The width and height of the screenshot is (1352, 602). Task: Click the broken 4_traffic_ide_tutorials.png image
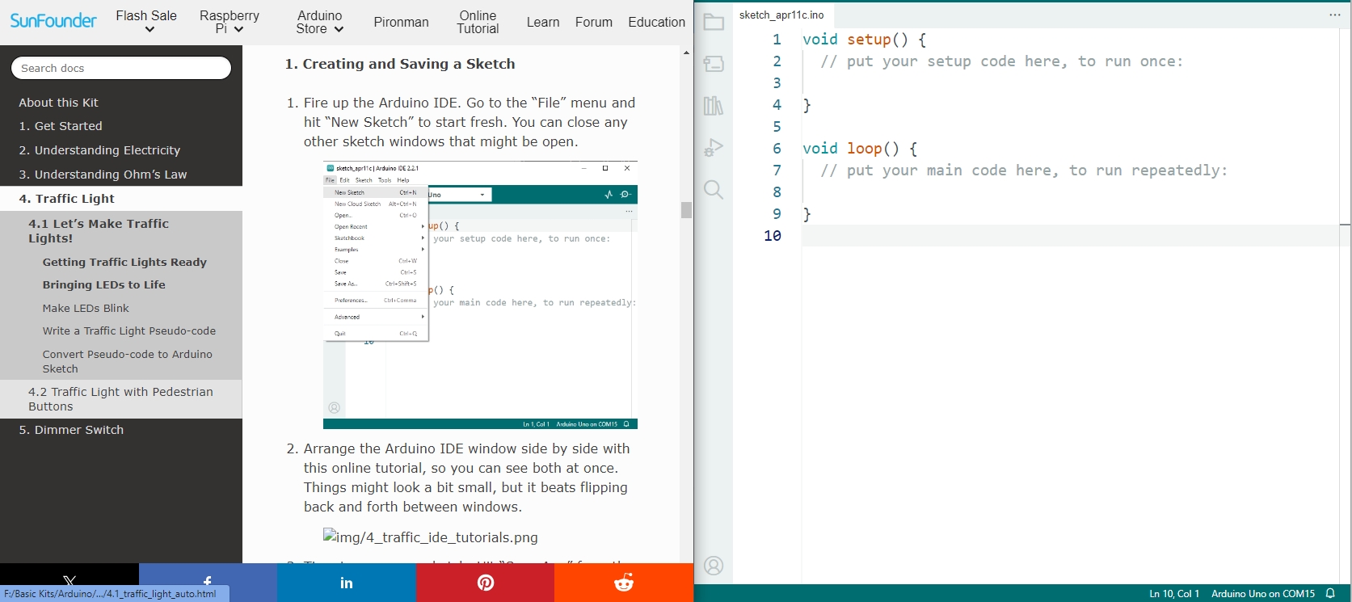pyautogui.click(x=430, y=537)
